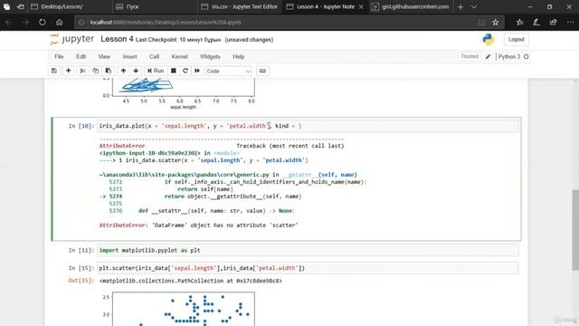Move selected cell down arrow
This screenshot has width=579, height=326.
[136, 71]
